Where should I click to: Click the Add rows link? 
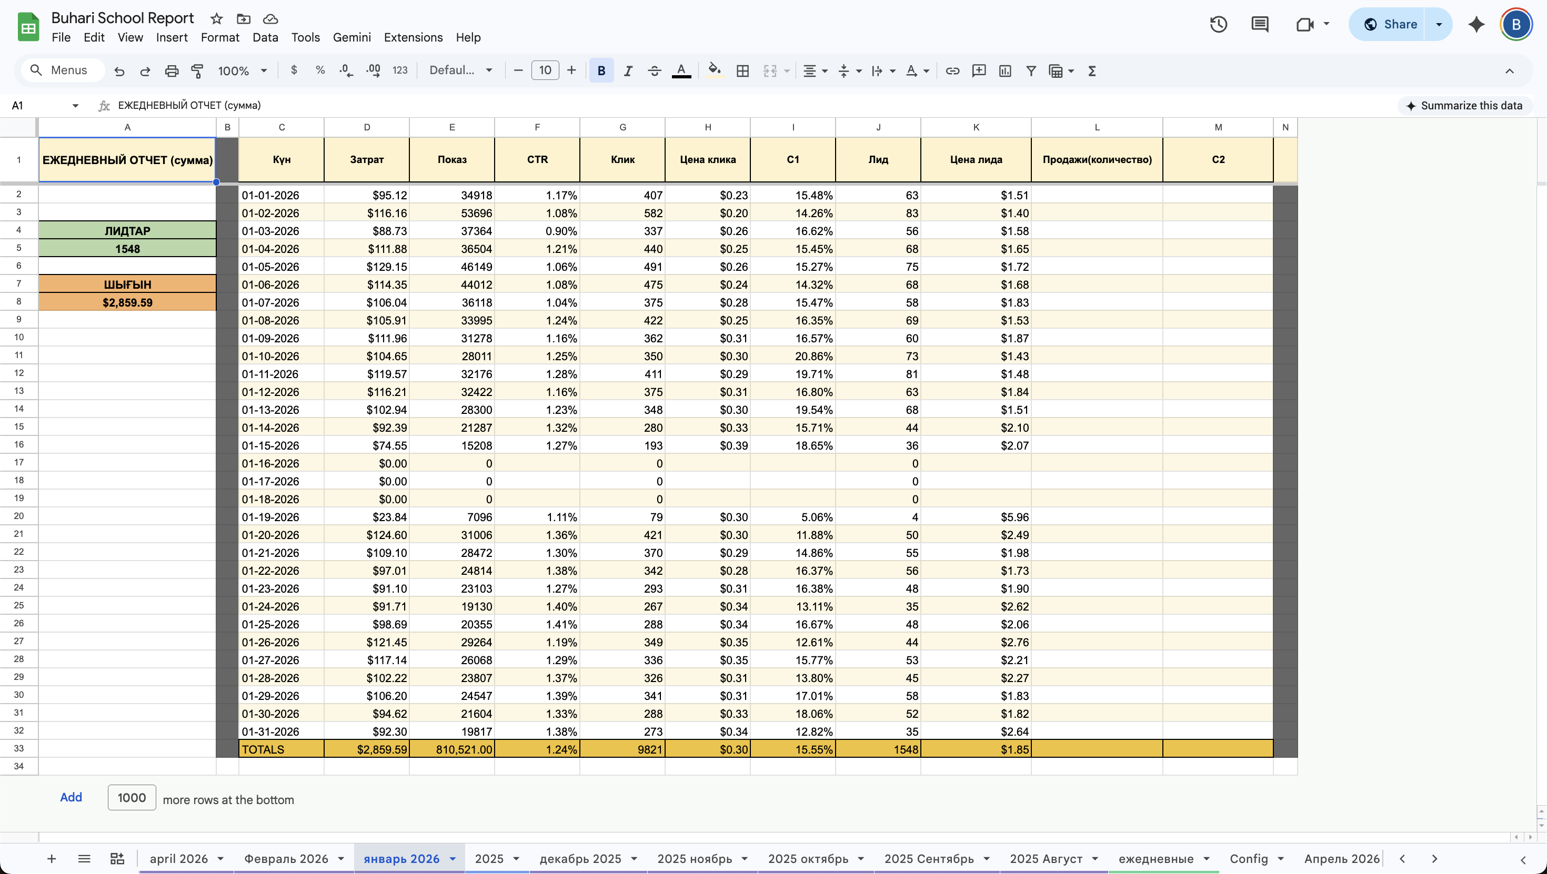pyautogui.click(x=71, y=797)
